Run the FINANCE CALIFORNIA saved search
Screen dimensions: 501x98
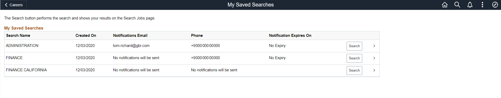point(354,71)
